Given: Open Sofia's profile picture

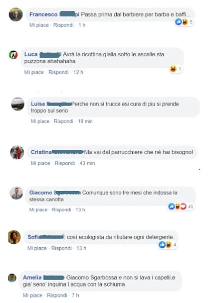Looking at the screenshot, I should 14,237.
